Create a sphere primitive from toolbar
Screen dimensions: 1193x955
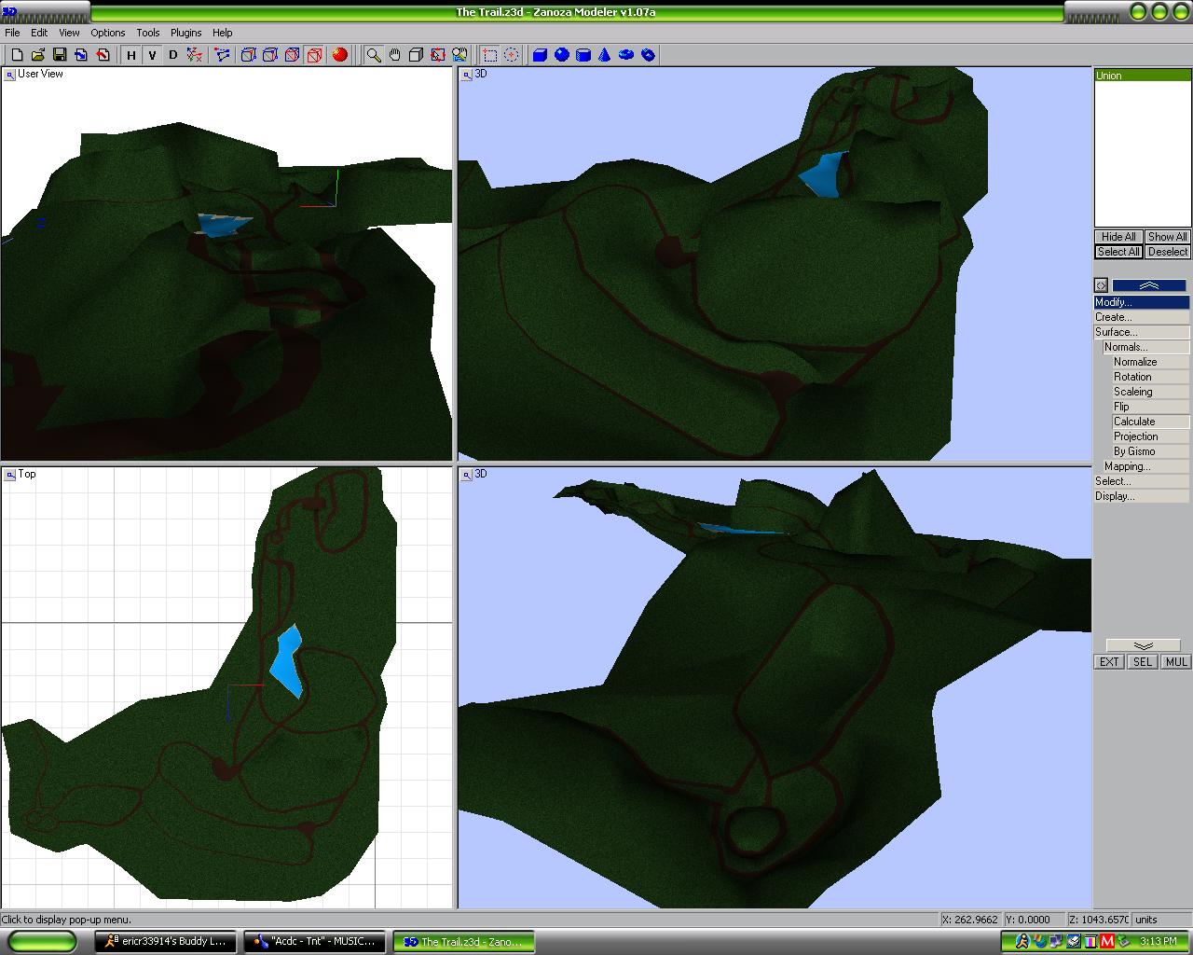click(x=561, y=55)
